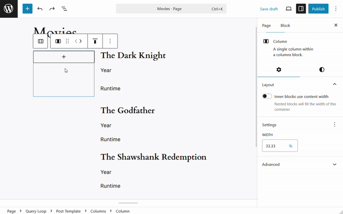This screenshot has height=214, width=343.
Task: Click Year under The Dark Knight
Action: point(106,70)
